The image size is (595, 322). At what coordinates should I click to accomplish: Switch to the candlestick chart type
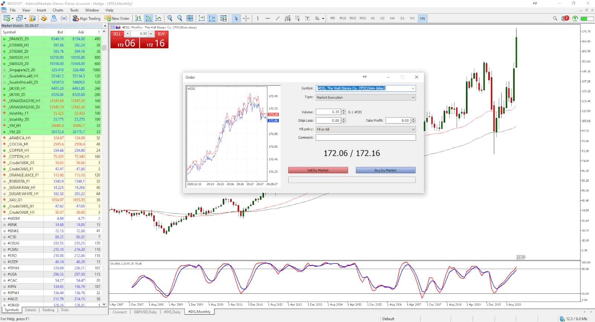pyautogui.click(x=148, y=18)
